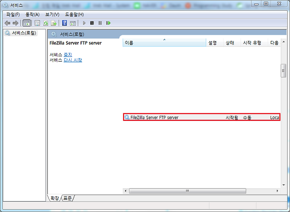Minimize the 서비스 window
Image resolution: width=290 pixels, height=212 pixels.
click(x=256, y=4)
